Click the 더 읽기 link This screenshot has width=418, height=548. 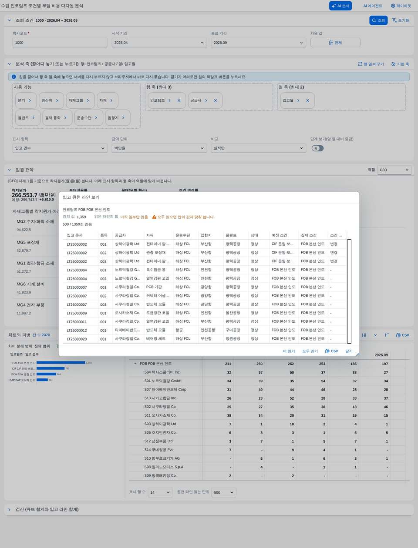pyautogui.click(x=289, y=351)
